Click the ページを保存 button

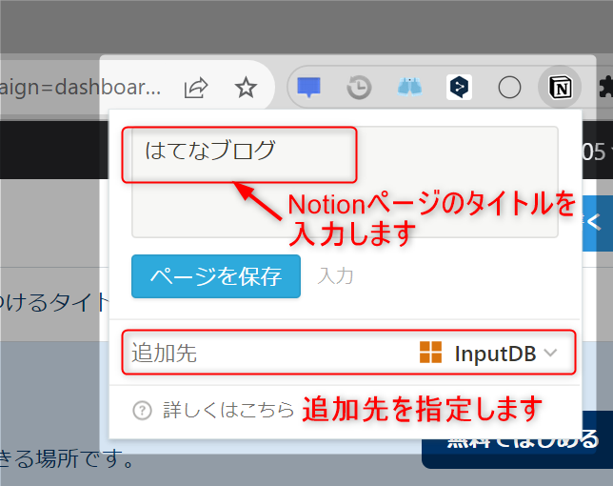coord(216,276)
